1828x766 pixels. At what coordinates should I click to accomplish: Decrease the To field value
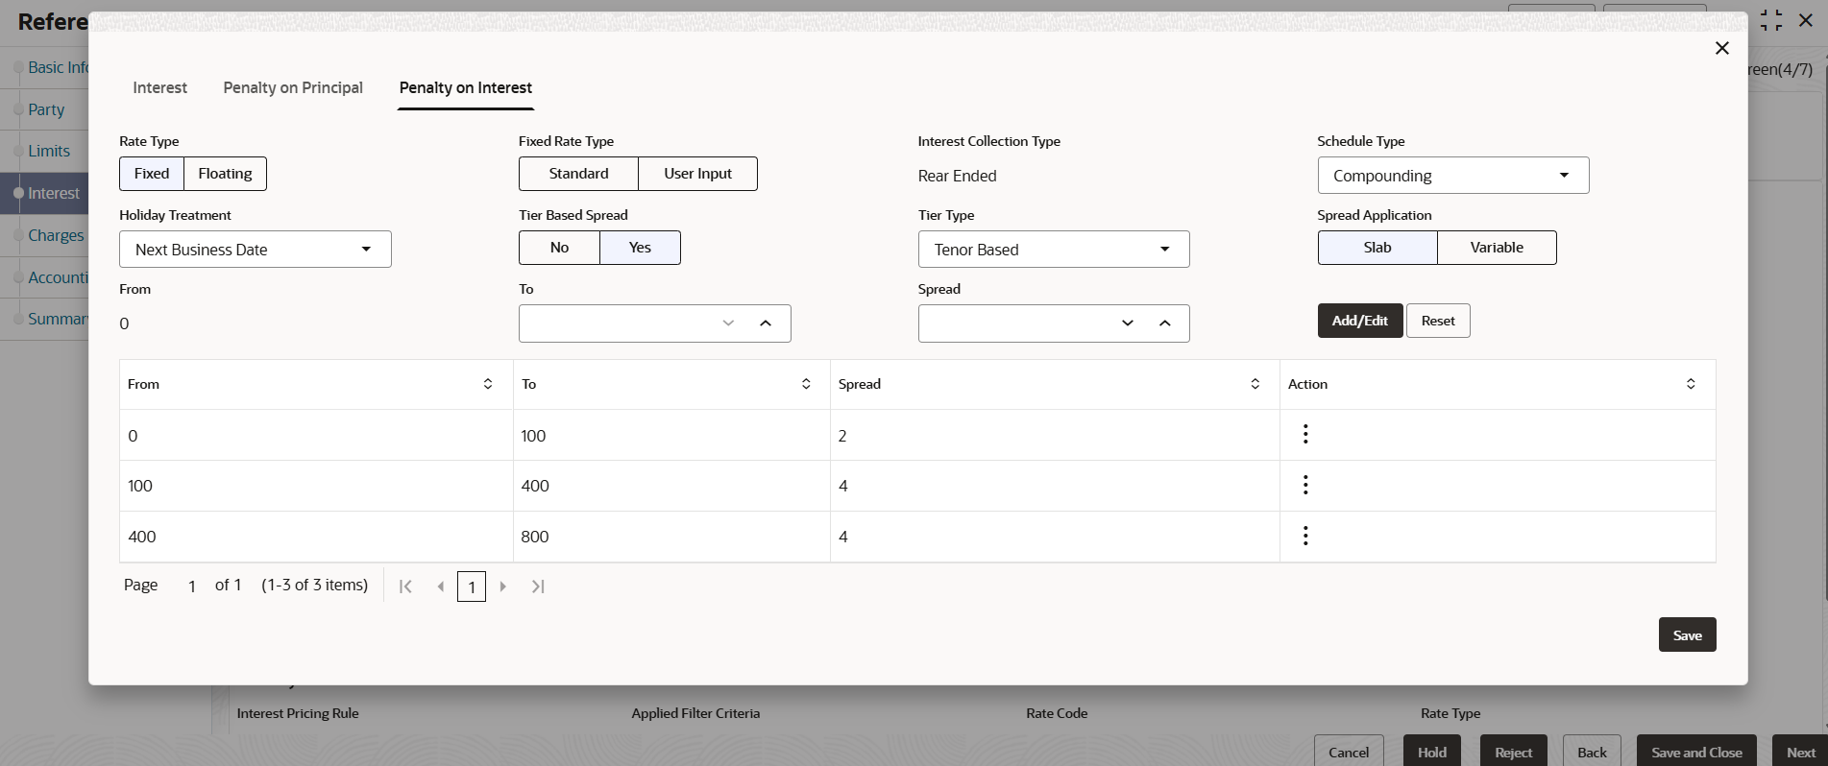pos(728,323)
